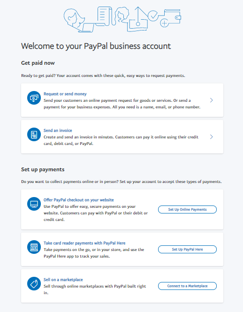Click the price tag marketplace icon
243x312 pixels.
click(x=34, y=284)
